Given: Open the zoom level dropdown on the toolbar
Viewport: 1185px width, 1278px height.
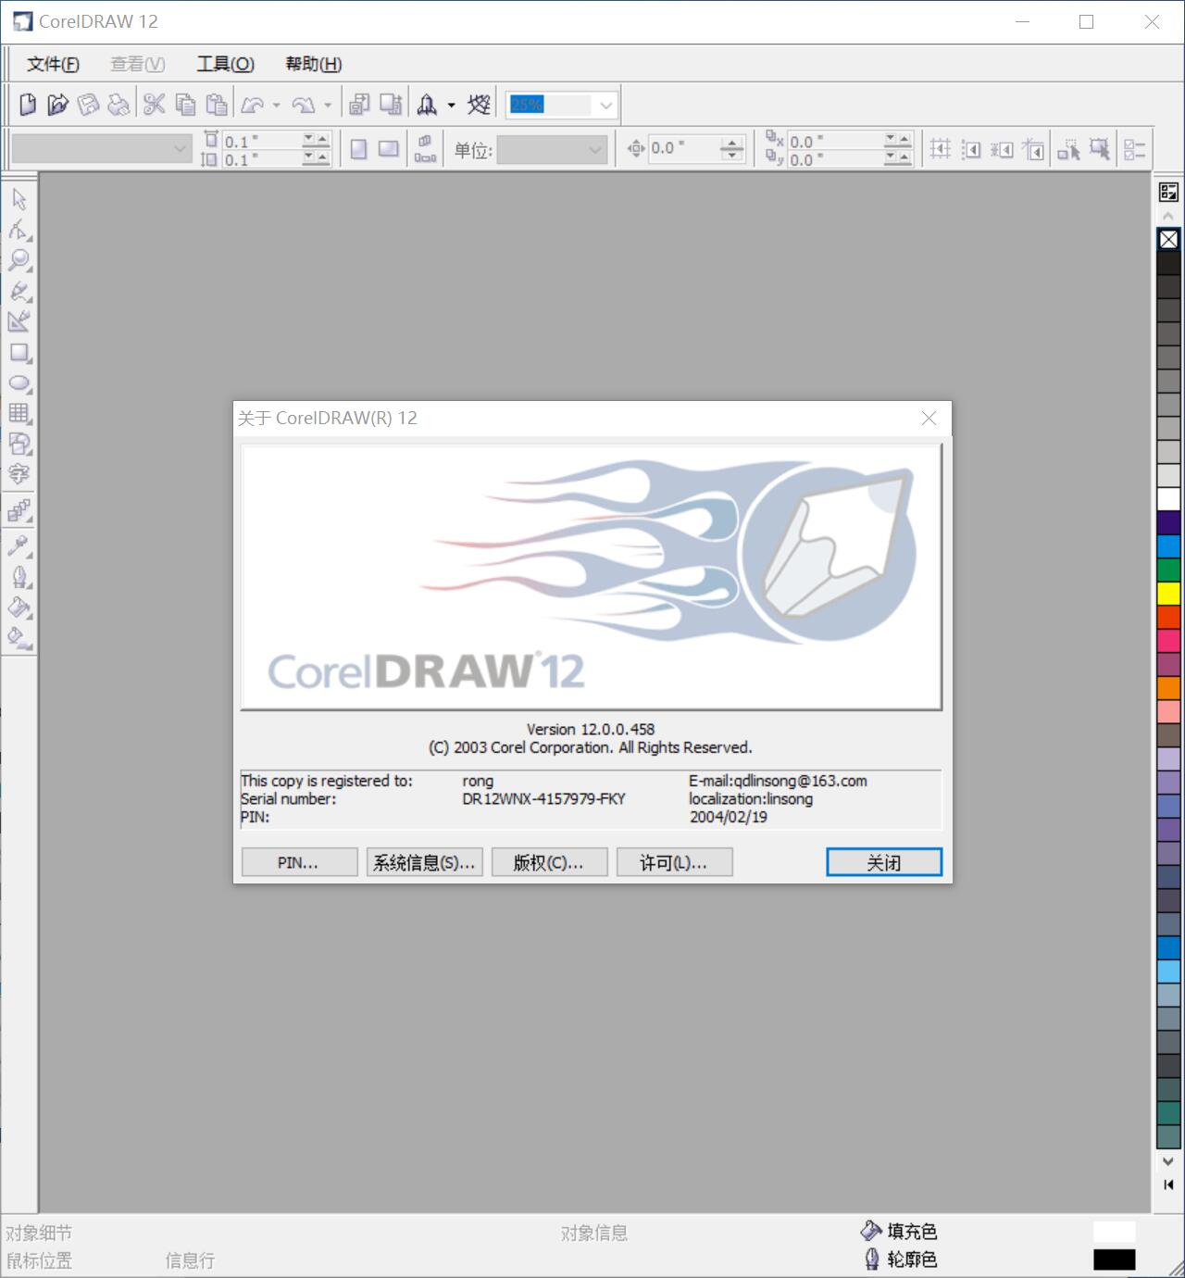Looking at the screenshot, I should (604, 104).
